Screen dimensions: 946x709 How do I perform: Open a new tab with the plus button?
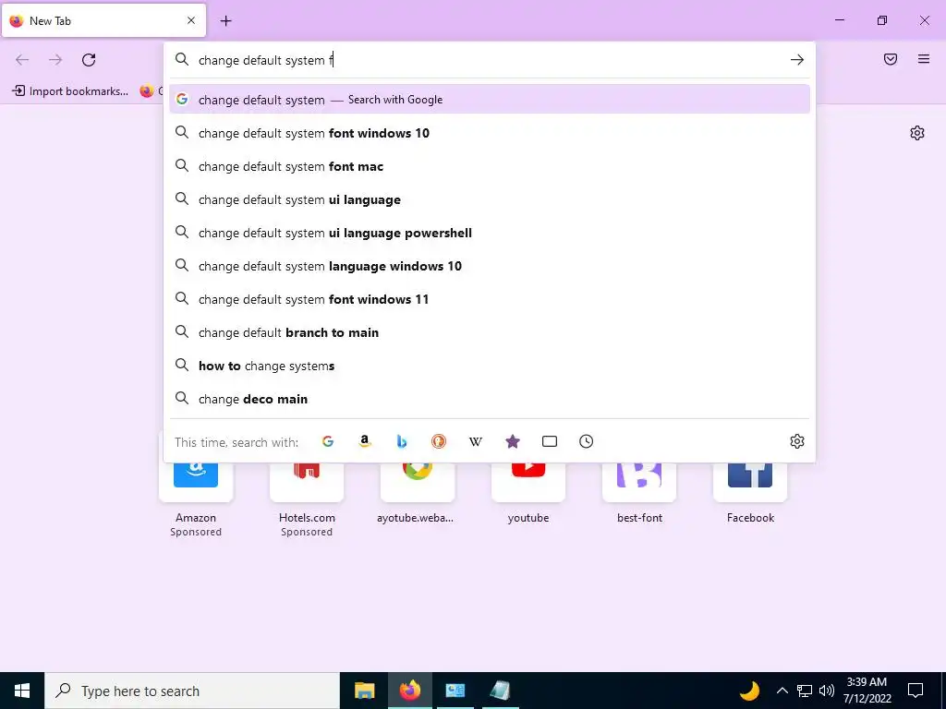[x=225, y=20]
